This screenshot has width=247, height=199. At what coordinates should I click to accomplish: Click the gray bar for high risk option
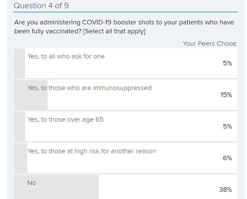point(21,158)
